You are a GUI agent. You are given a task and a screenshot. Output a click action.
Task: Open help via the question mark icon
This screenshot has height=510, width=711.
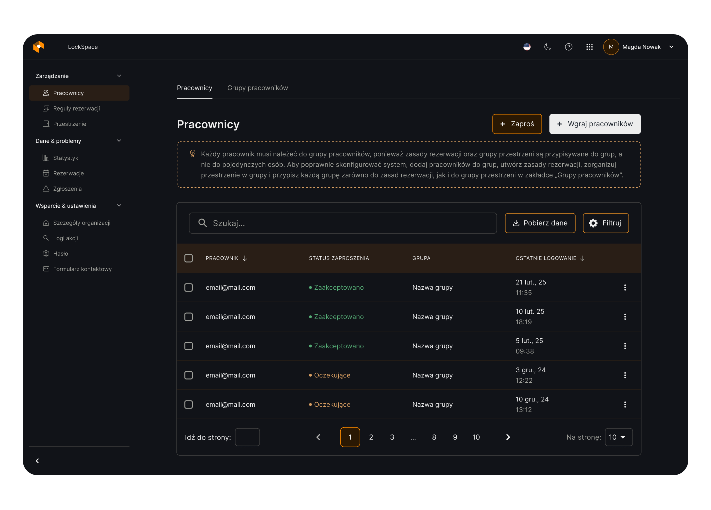[x=568, y=47]
